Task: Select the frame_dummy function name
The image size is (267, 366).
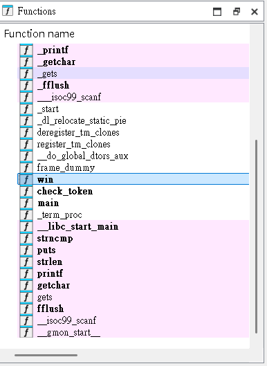Action: click(x=66, y=167)
